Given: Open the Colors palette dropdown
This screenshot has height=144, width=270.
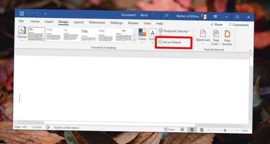Looking at the screenshot, I should point(142,36).
